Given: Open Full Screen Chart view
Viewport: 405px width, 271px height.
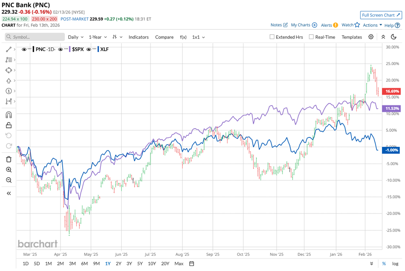Looking at the screenshot, I should pyautogui.click(x=381, y=15).
